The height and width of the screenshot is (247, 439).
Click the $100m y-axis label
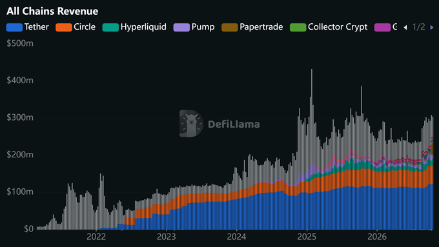(20, 192)
